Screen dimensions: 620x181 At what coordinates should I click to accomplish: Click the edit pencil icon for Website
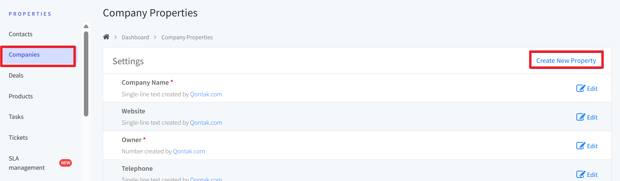(x=581, y=117)
